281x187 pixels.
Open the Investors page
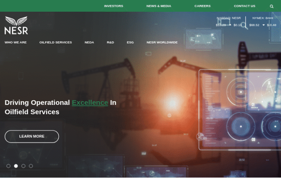pos(113,6)
